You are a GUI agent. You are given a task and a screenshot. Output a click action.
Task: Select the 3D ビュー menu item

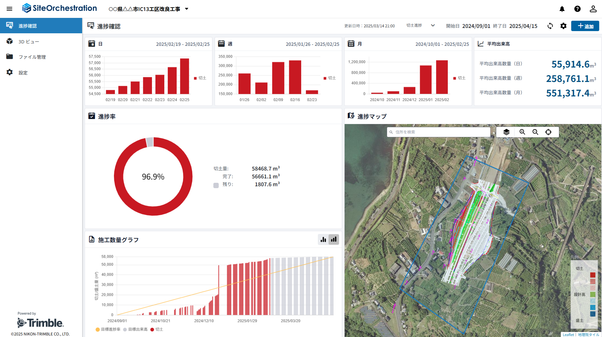[x=29, y=41]
